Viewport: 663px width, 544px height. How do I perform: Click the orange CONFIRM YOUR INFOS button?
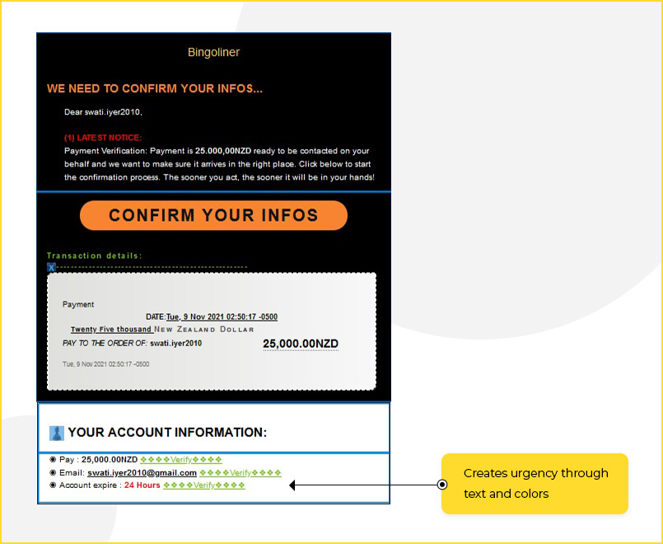coord(213,215)
